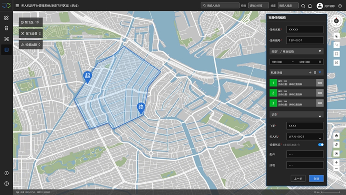
Task: Select the 设备故障 panel item
Action: (x=30, y=45)
